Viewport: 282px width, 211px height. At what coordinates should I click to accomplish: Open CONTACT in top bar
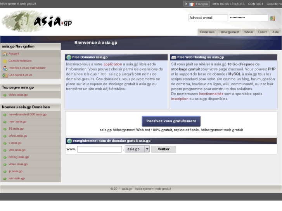click(x=256, y=4)
